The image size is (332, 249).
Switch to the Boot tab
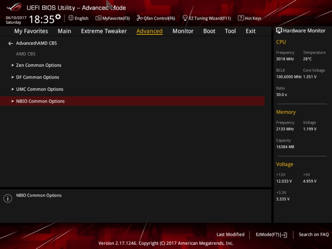pyautogui.click(x=209, y=31)
